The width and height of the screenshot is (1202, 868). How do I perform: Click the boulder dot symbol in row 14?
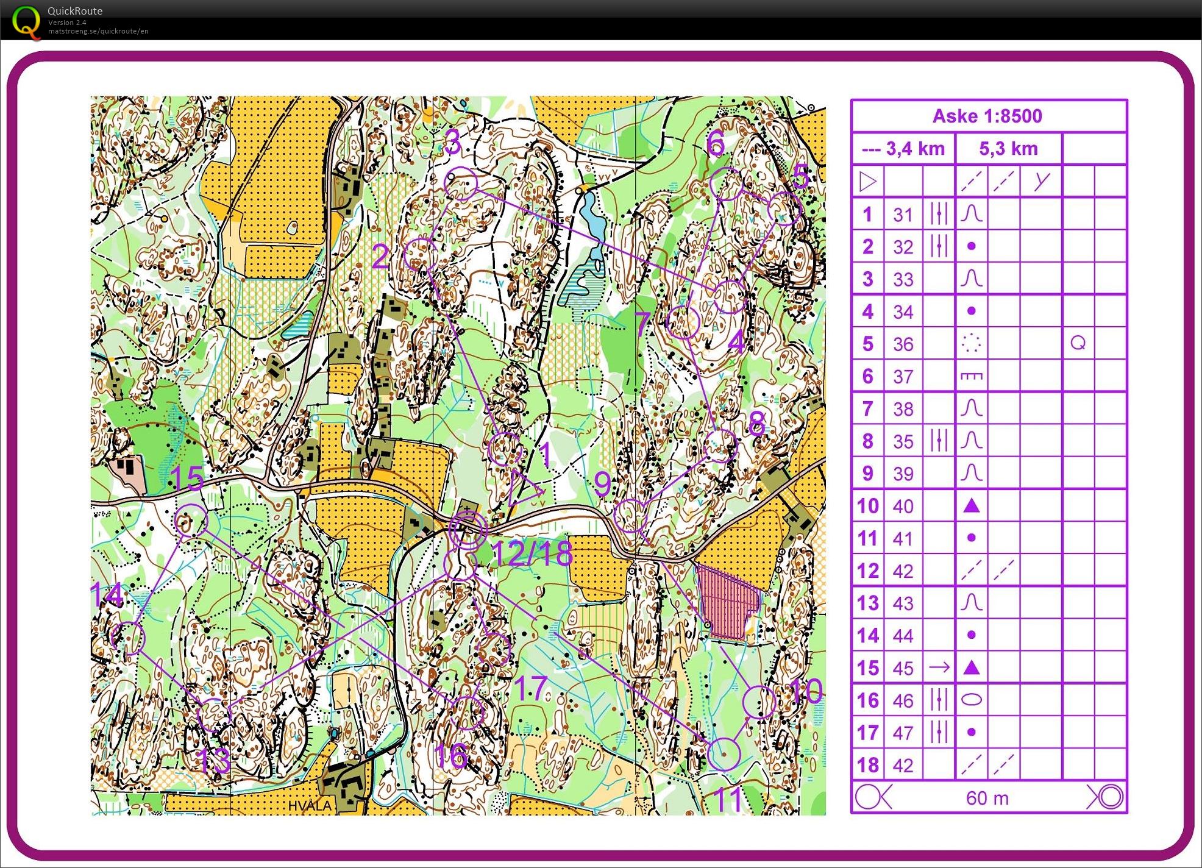pos(972,635)
